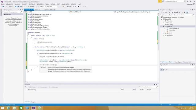Image resolution: width=196 pixels, height=110 pixels.
Task: Toggle the Fehler filter in Fehlerliste
Action: (x=32, y=87)
